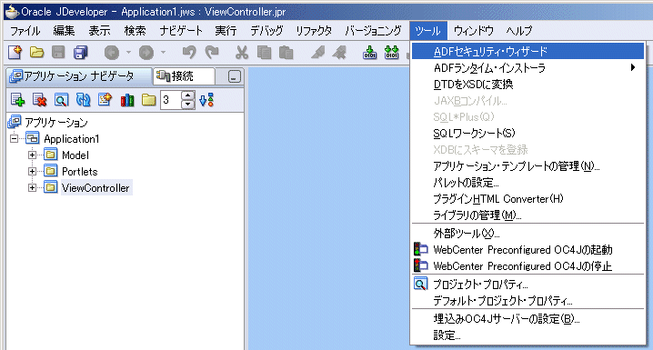653x350 pixels.
Task: Choose プロジェクト・プロパティ... menu entry
Action: [x=527, y=285]
